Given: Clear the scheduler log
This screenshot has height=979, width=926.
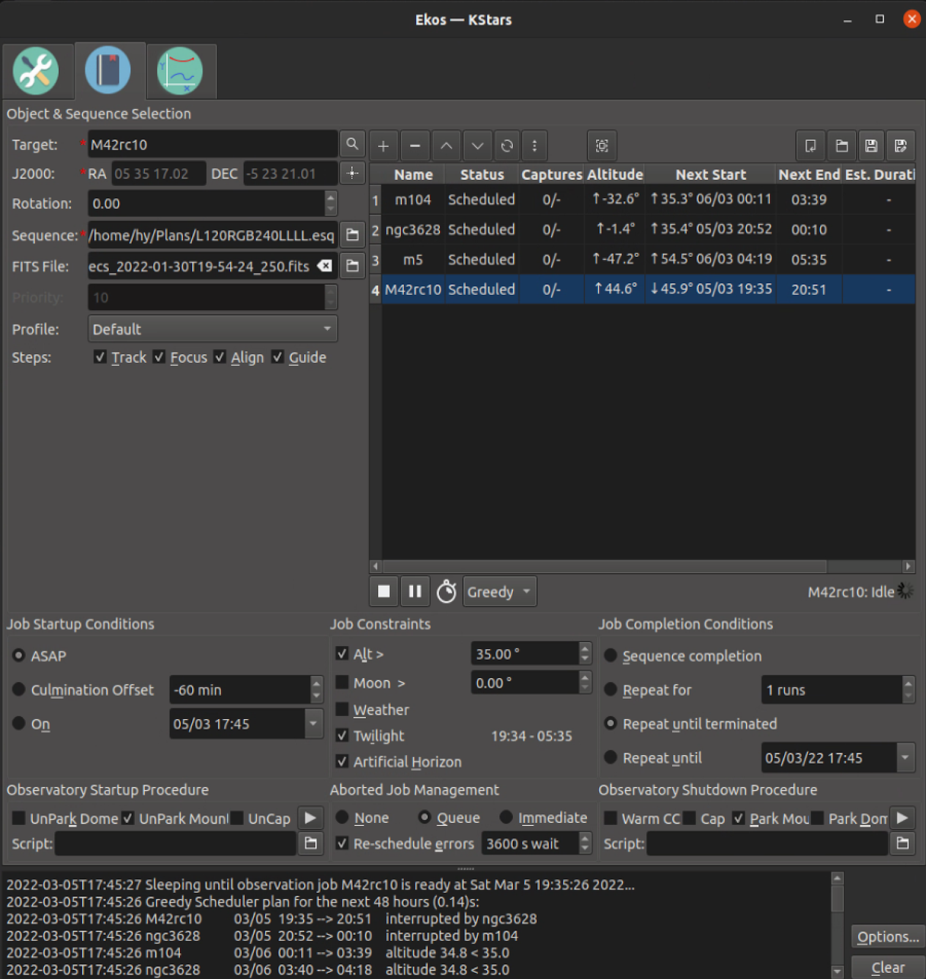Looking at the screenshot, I should tap(888, 967).
